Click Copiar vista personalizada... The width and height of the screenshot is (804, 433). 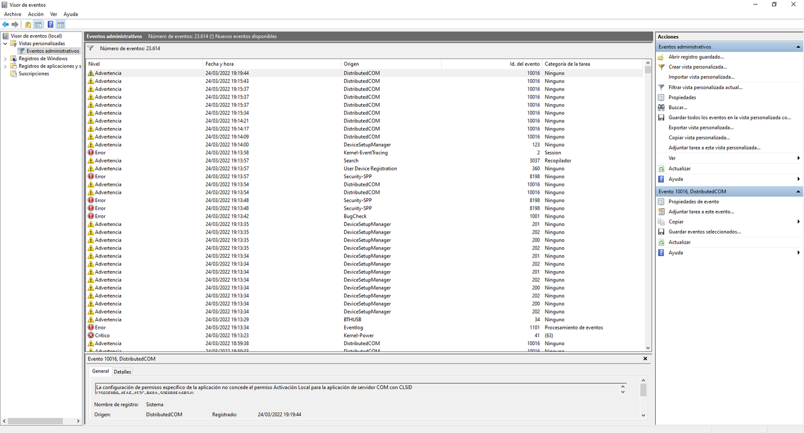[x=699, y=137]
